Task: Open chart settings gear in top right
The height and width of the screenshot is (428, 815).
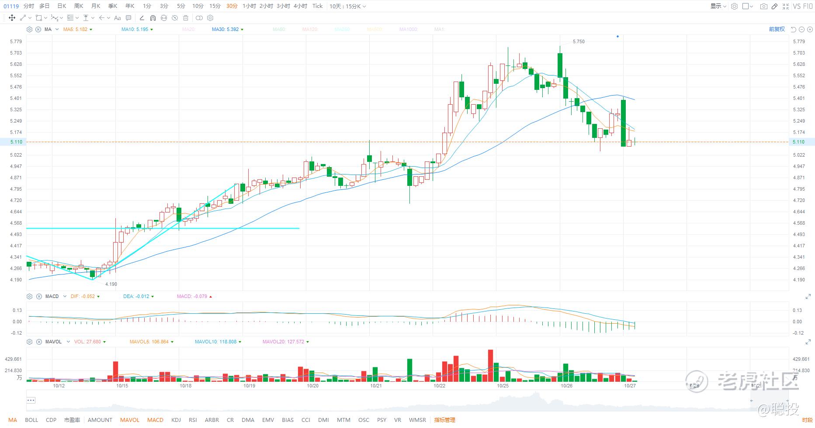Action: point(734,6)
